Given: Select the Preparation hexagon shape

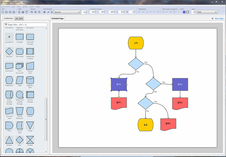Looking at the screenshot, I should (x=9, y=80).
